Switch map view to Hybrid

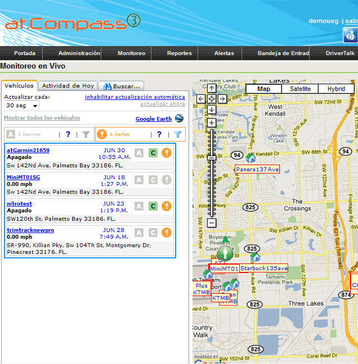coord(336,89)
